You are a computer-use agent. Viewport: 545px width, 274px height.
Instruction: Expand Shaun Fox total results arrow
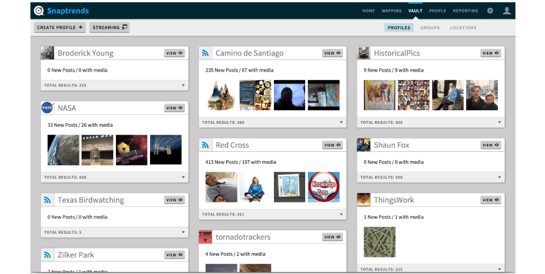pyautogui.click(x=500, y=177)
